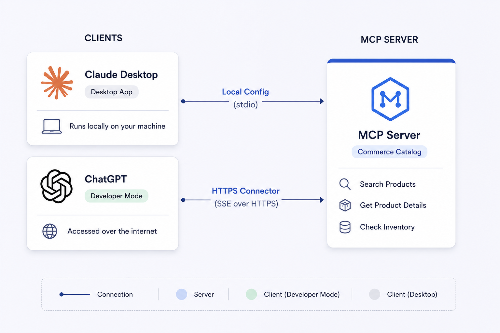The width and height of the screenshot is (500, 333).
Task: Click the ChatGPT title
Action: click(x=106, y=179)
